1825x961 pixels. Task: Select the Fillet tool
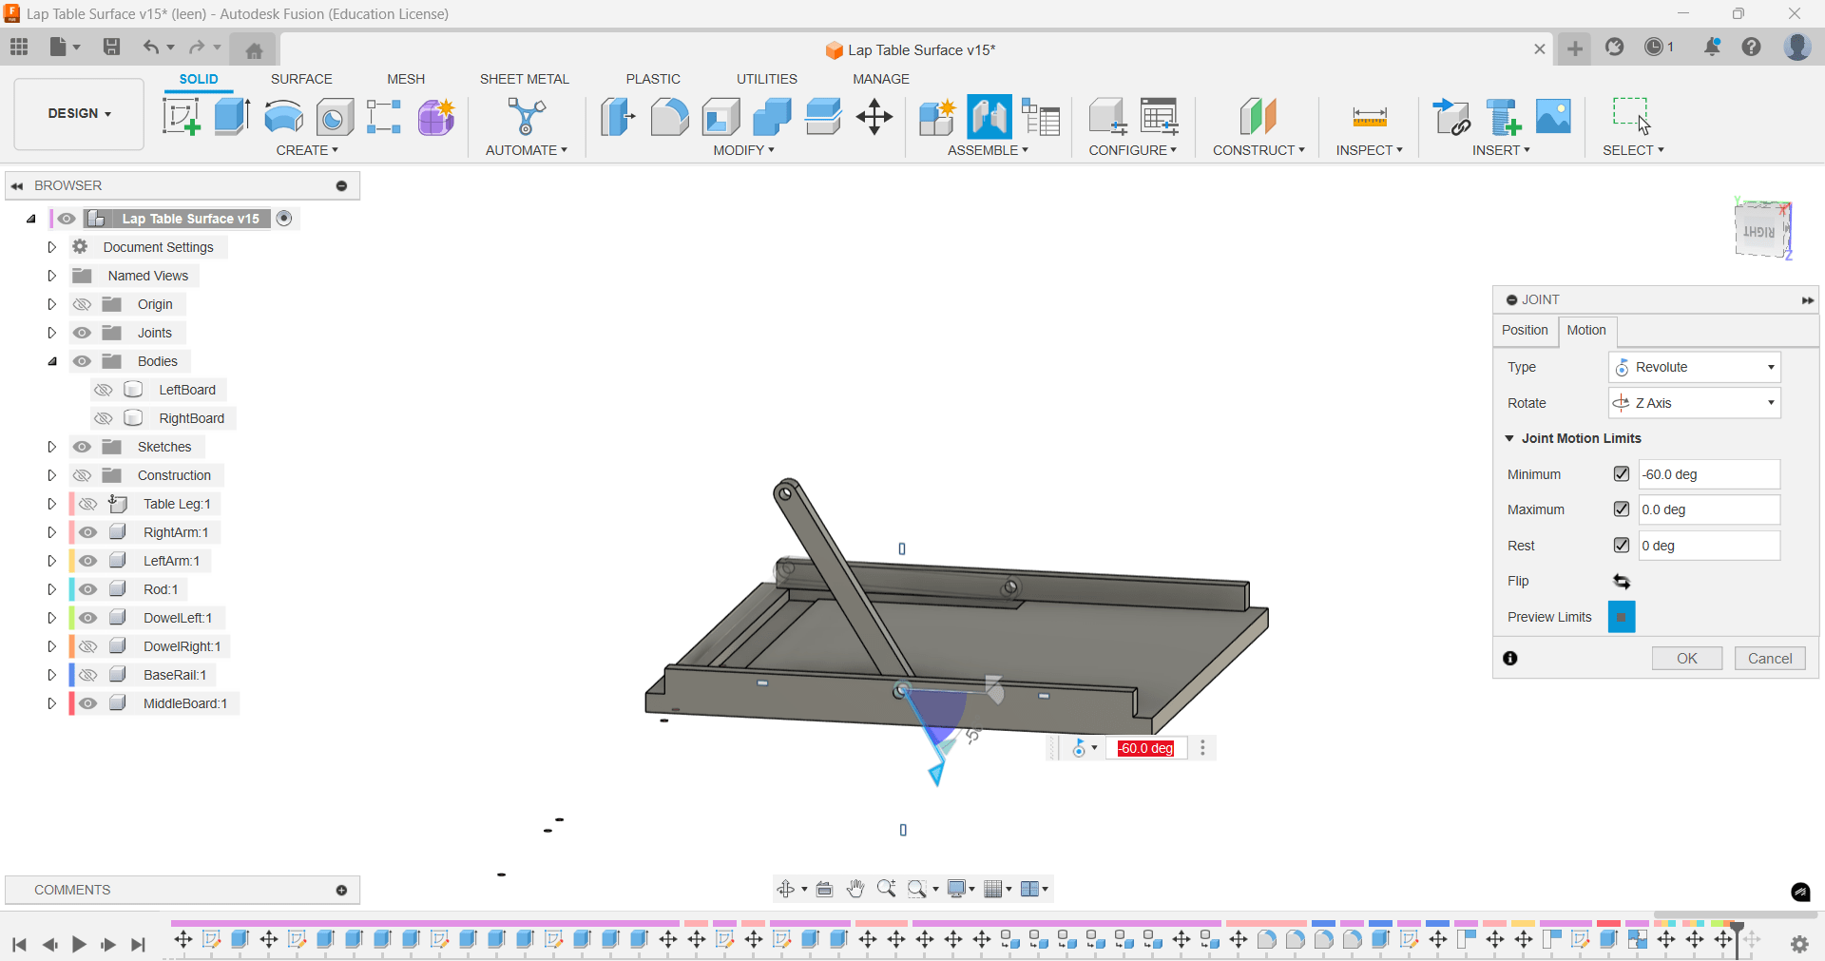[670, 117]
